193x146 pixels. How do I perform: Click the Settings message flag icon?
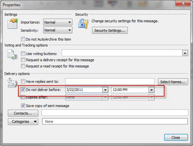12,23
